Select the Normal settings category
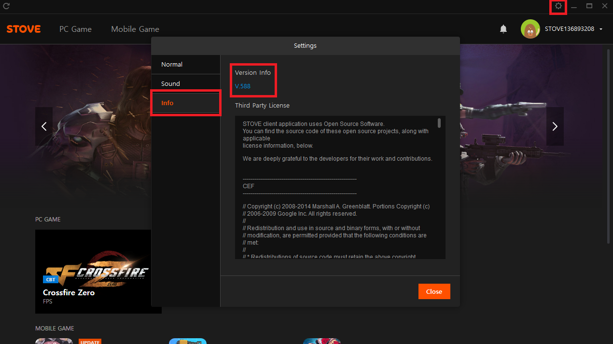Viewport: 613px width, 344px height. 185,65
